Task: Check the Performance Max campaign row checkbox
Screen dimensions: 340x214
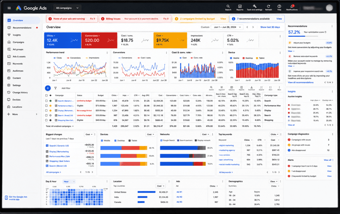Action: (46, 106)
